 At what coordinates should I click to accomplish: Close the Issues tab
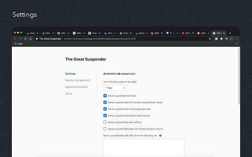coord(37,33)
